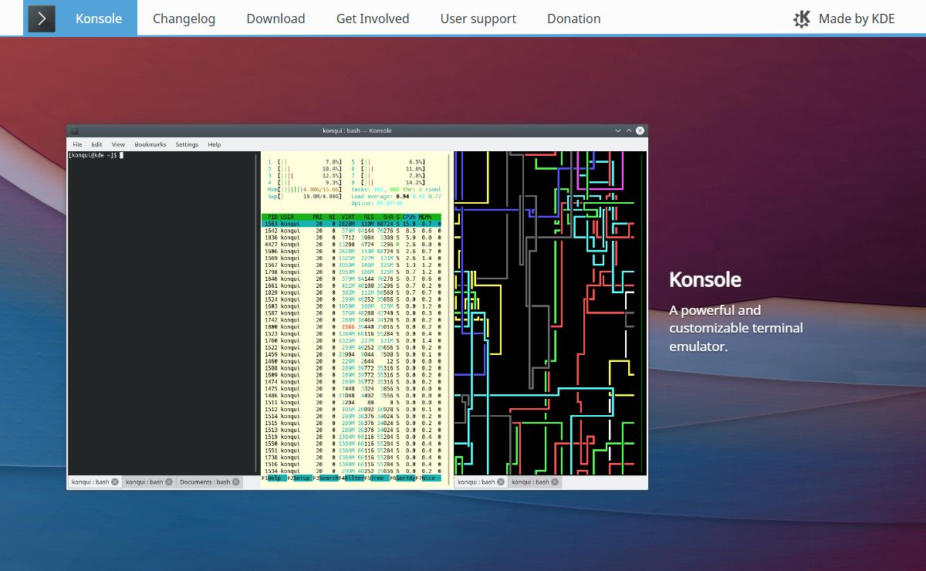Click the F3 Search key in htop
The height and width of the screenshot is (571, 926).
point(325,479)
